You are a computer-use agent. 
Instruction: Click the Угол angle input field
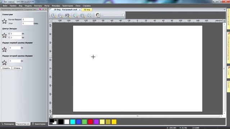point(28,23)
